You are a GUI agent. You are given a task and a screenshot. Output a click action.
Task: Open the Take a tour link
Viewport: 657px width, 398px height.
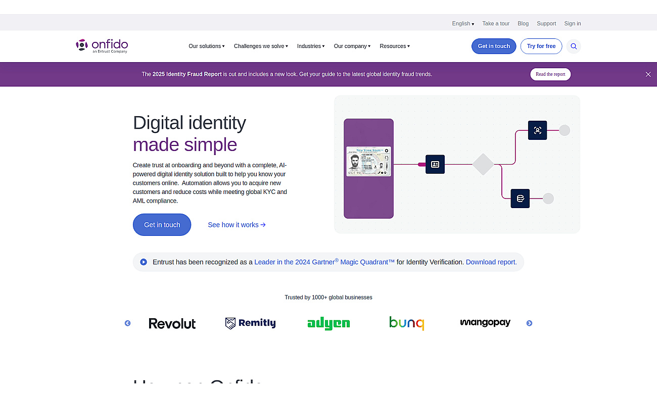pyautogui.click(x=496, y=23)
